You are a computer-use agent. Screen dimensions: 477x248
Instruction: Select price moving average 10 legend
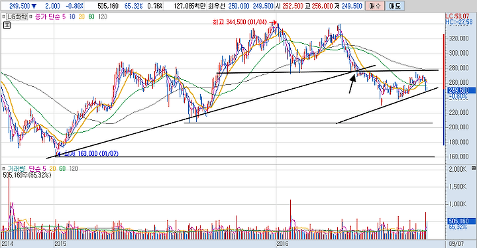pos(72,17)
